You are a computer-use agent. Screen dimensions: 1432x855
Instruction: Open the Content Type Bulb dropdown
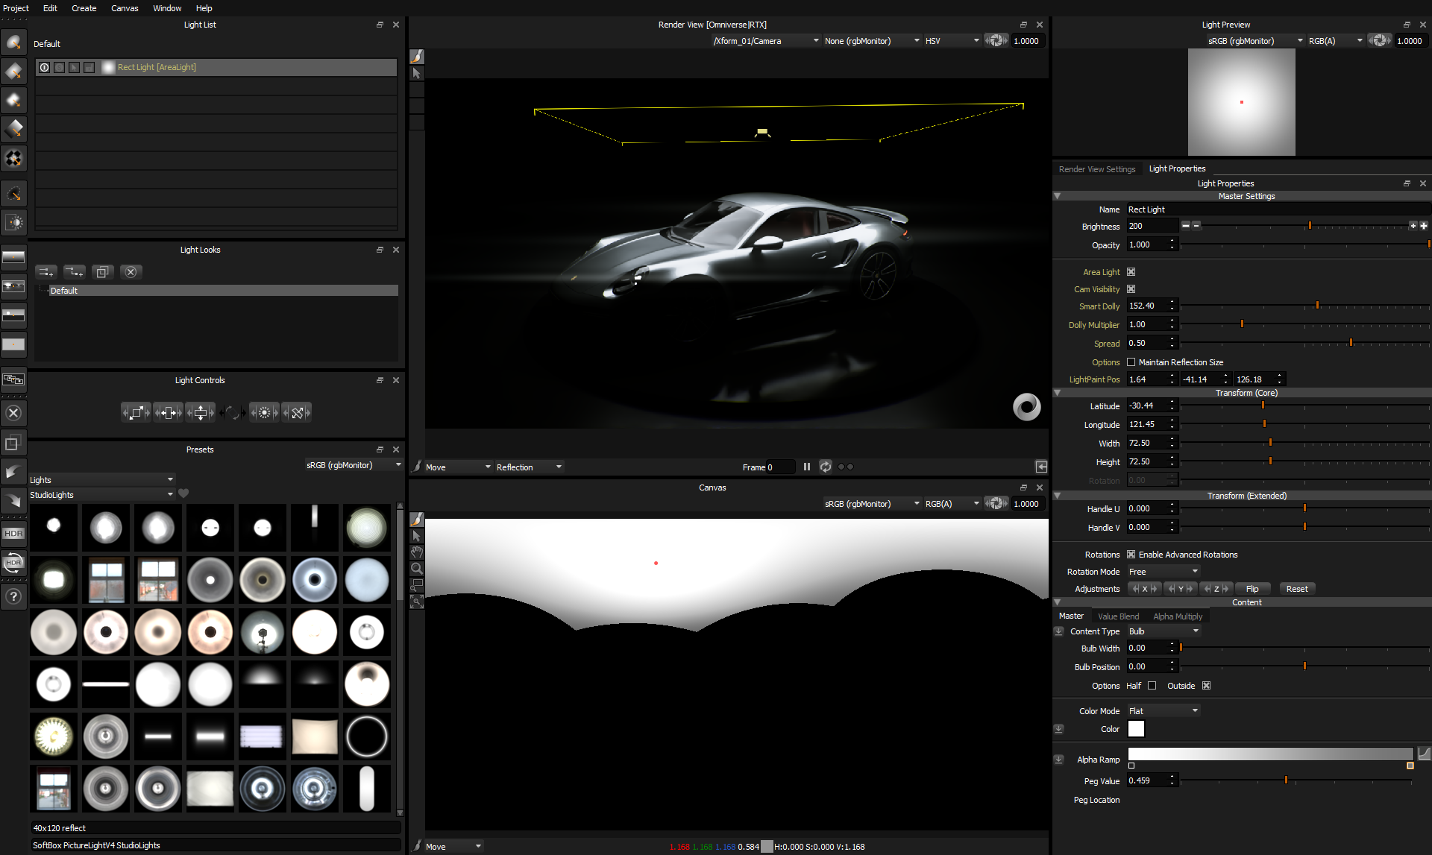pyautogui.click(x=1163, y=631)
